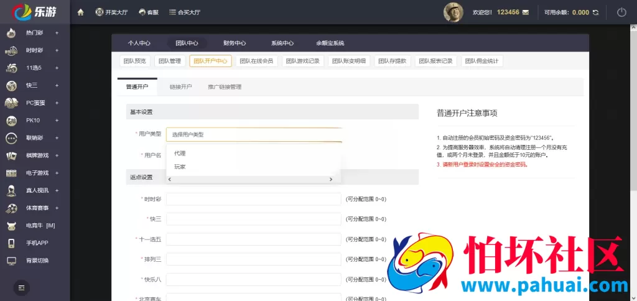Viewport: 637px width, 301px height.
Task: Select 棋牌游戏 cards icon
Action: coord(11,155)
